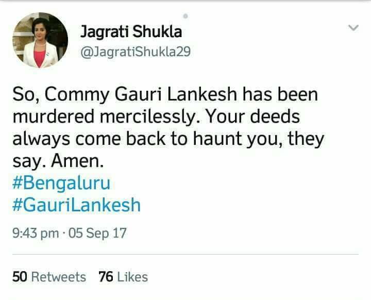371x300 pixels.
Task: Click the word Likes label
Action: pyautogui.click(x=132, y=277)
